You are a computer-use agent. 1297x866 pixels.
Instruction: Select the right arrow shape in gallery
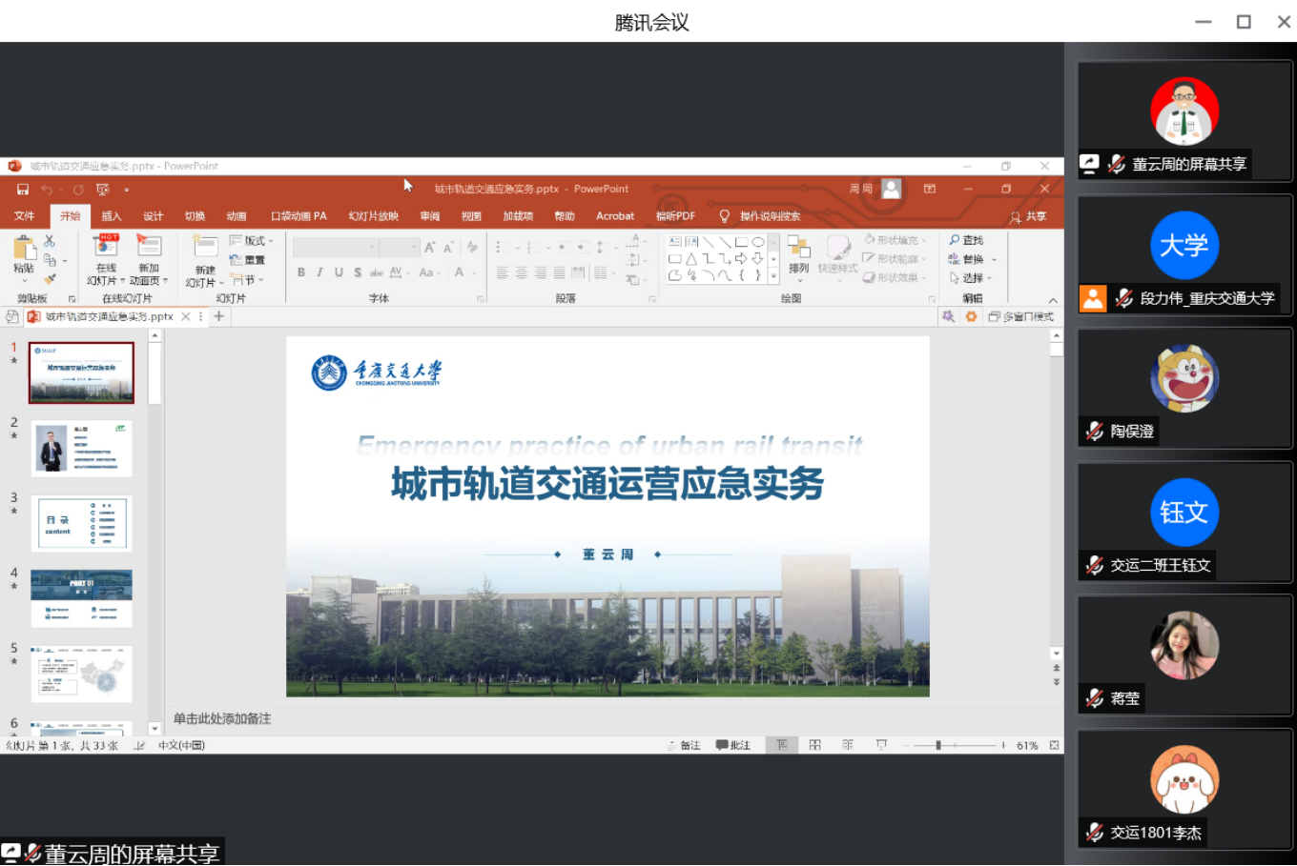pos(741,259)
